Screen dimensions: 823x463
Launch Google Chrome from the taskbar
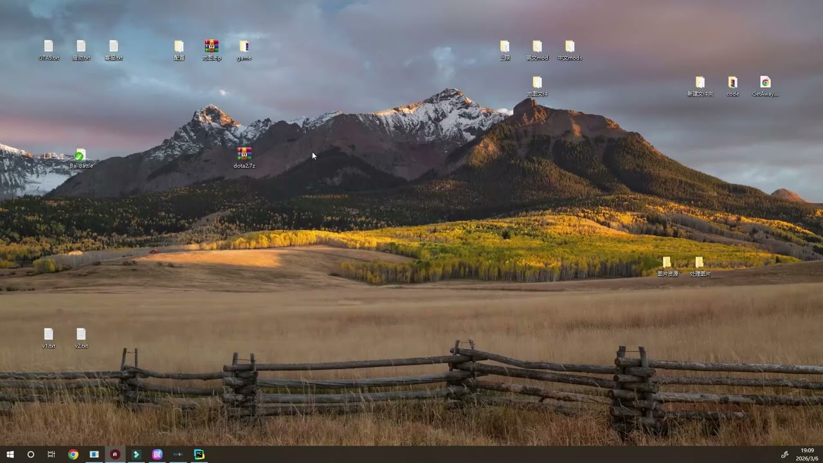point(73,455)
